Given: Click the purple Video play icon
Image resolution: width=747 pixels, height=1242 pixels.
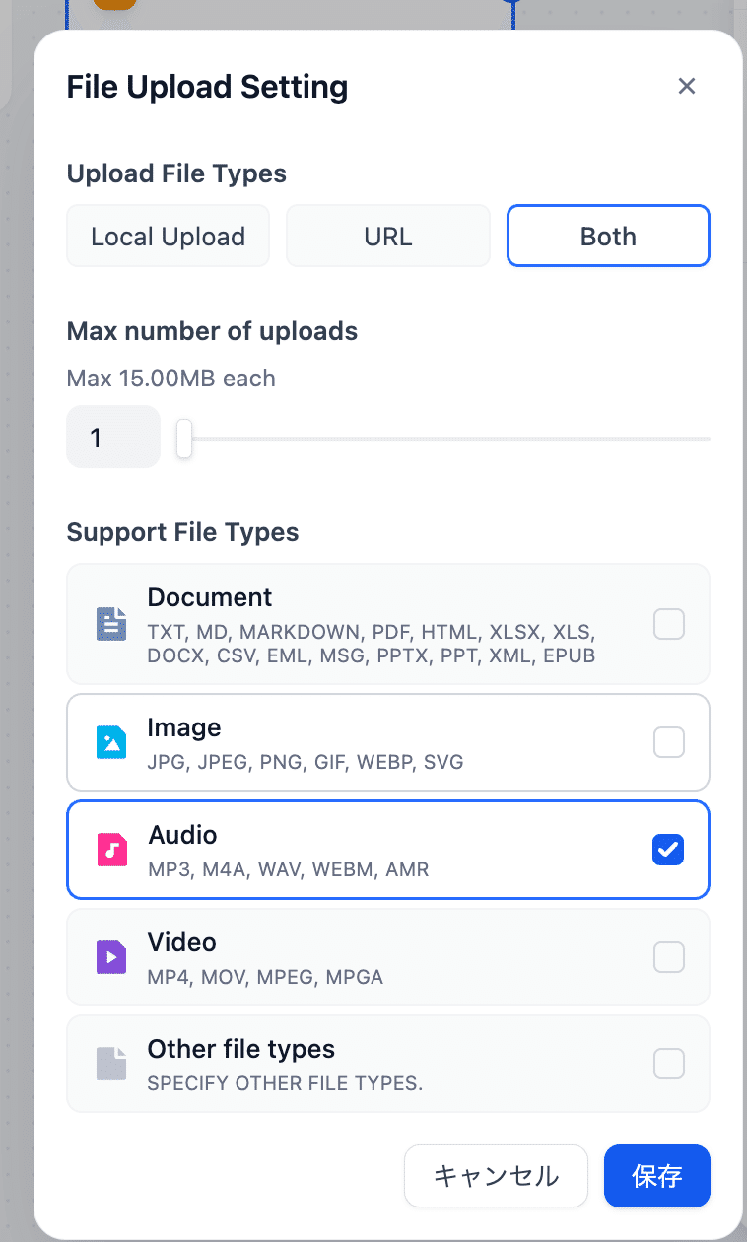Looking at the screenshot, I should click(111, 956).
